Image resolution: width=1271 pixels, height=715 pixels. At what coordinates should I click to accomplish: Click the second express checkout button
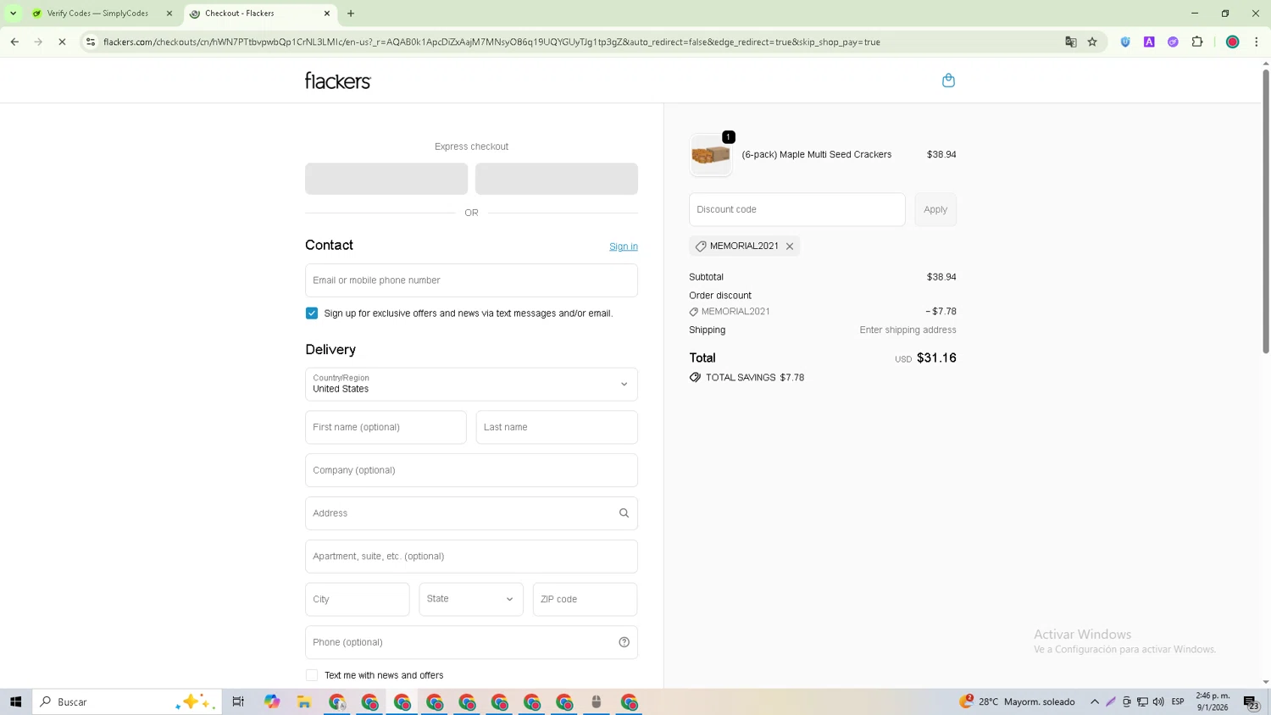(x=557, y=179)
